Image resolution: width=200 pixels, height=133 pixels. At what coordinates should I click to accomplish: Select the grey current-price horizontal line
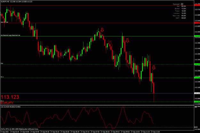tap(97, 93)
